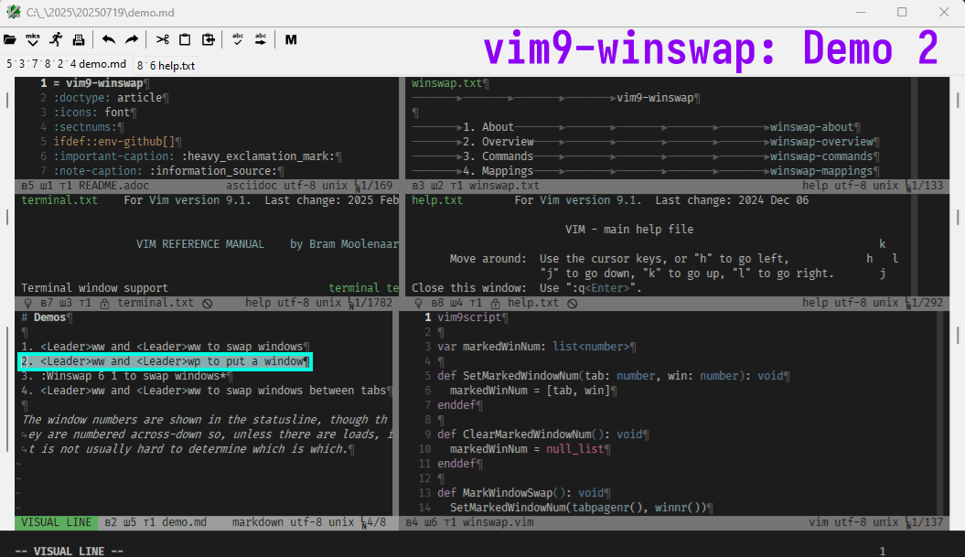Click the '1. About' contents entry
Image resolution: width=965 pixels, height=557 pixels.
488,127
